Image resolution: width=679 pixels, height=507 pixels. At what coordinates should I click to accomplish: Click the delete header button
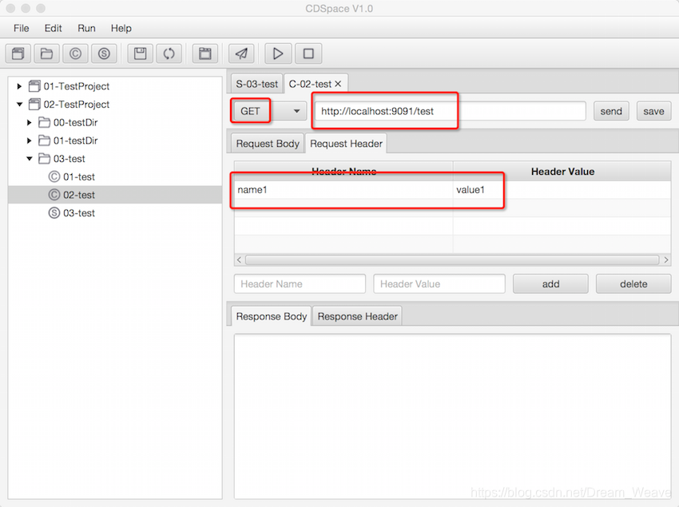click(x=633, y=284)
